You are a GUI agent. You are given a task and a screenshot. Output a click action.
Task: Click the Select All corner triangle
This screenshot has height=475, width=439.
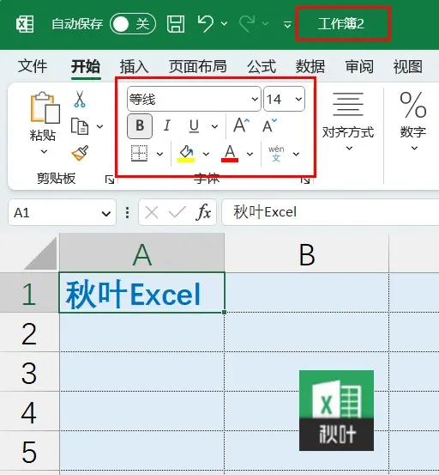pos(40,254)
